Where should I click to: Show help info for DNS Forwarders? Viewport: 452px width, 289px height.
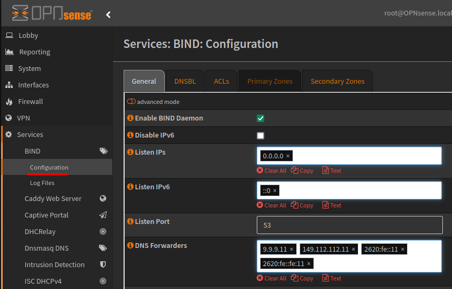click(x=131, y=245)
